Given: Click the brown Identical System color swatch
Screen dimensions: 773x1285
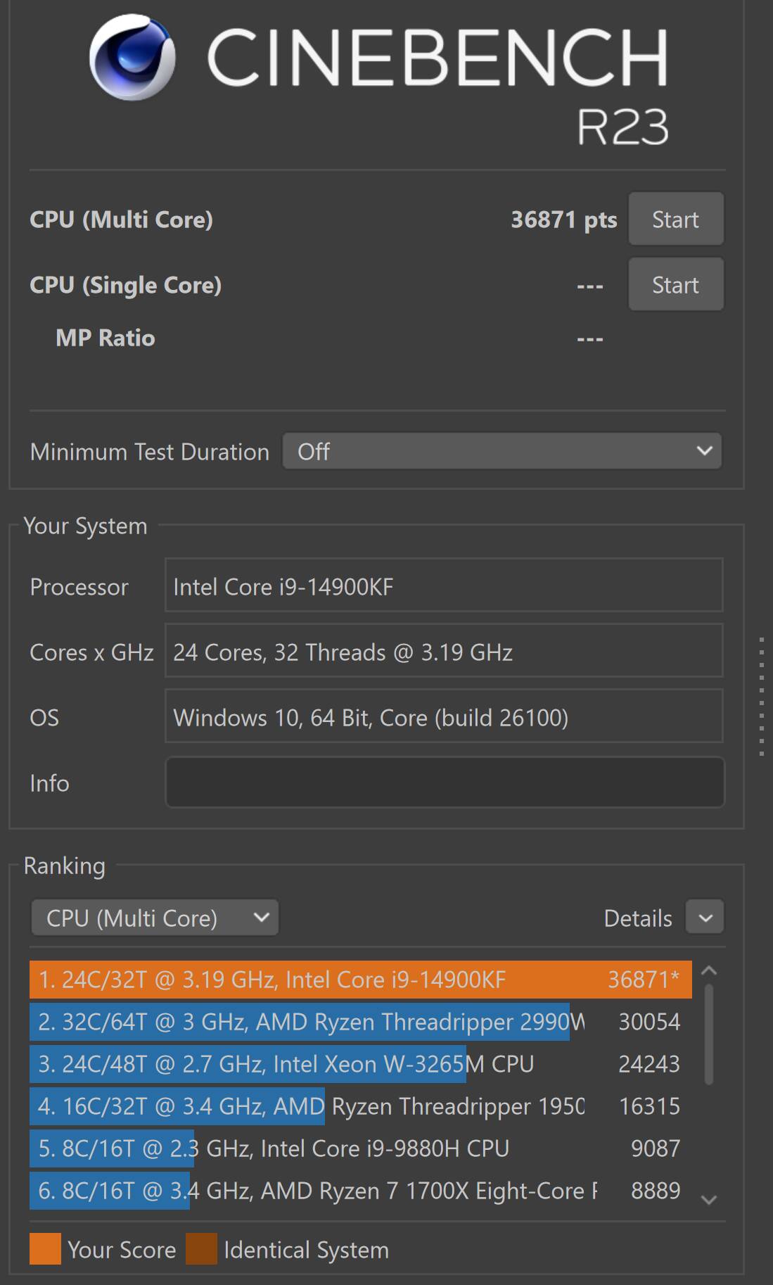Looking at the screenshot, I should tap(201, 1249).
